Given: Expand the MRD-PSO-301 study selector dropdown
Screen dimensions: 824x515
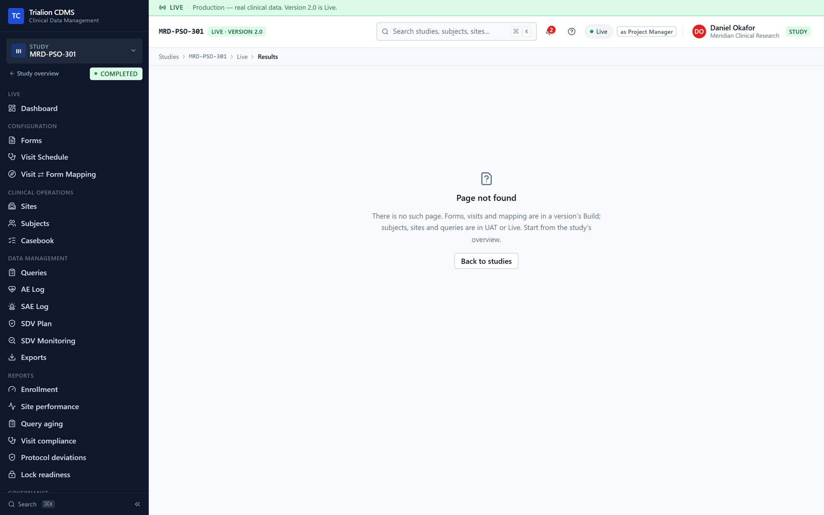Looking at the screenshot, I should 74,51.
